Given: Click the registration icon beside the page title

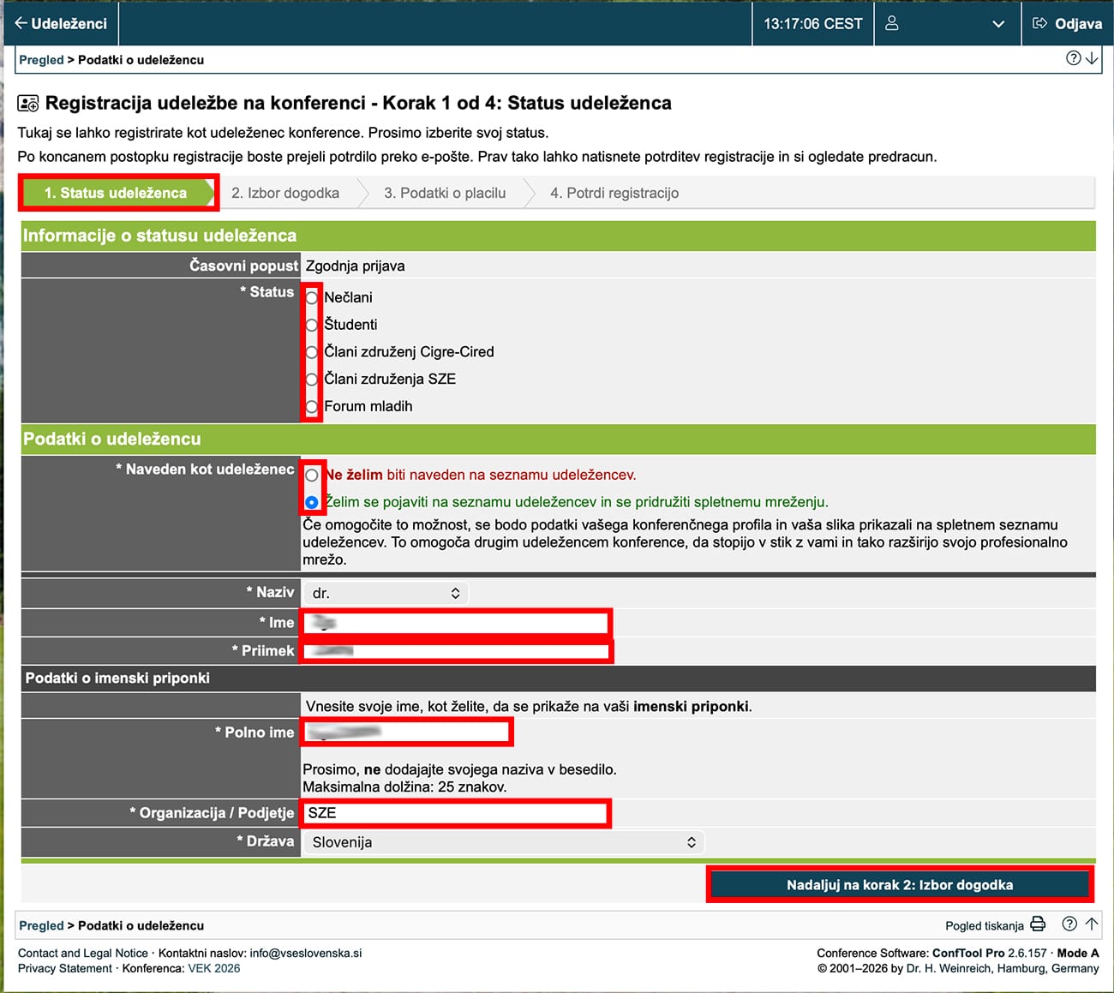Looking at the screenshot, I should pos(27,102).
